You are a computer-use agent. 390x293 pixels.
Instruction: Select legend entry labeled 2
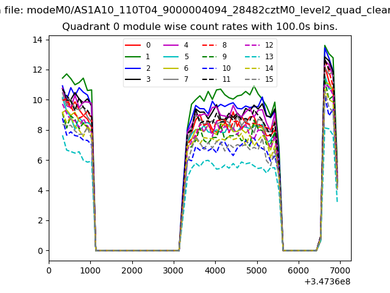tap(148, 68)
